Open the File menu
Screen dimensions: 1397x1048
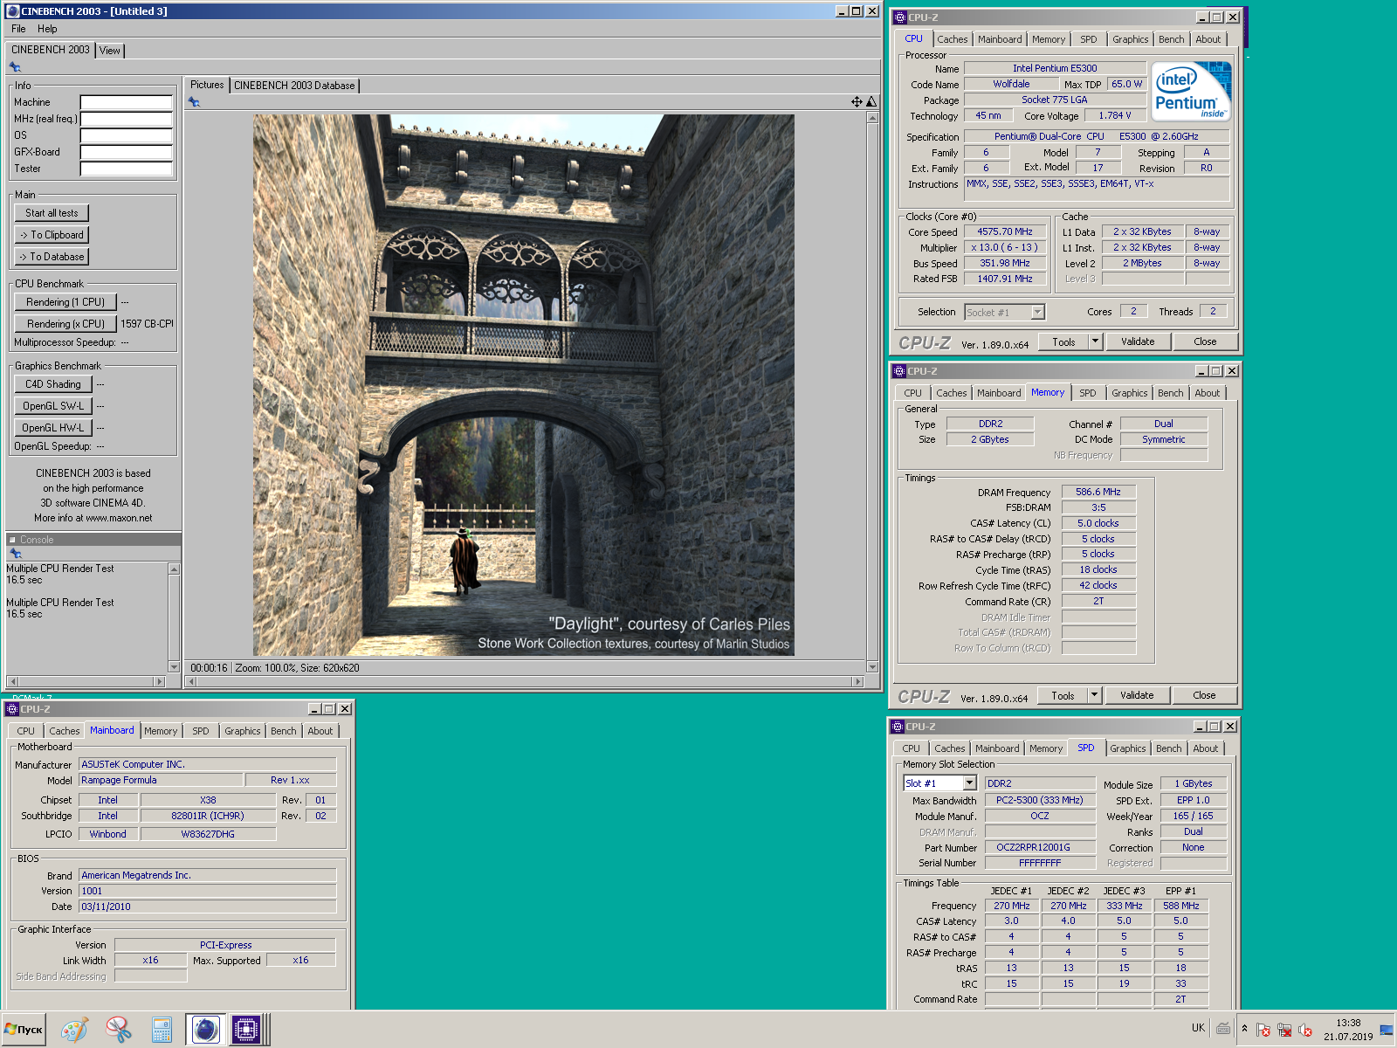18,29
